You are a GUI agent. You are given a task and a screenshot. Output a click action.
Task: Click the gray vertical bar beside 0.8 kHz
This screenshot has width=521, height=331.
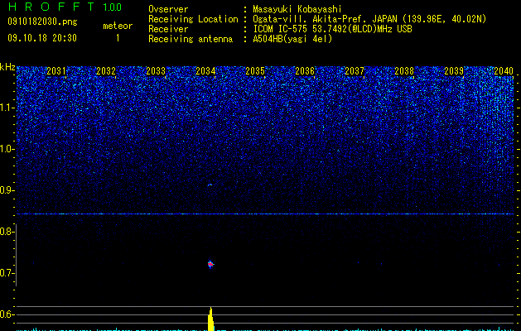click(17, 255)
